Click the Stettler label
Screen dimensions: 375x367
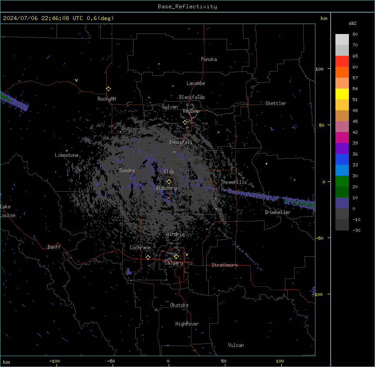(x=276, y=103)
